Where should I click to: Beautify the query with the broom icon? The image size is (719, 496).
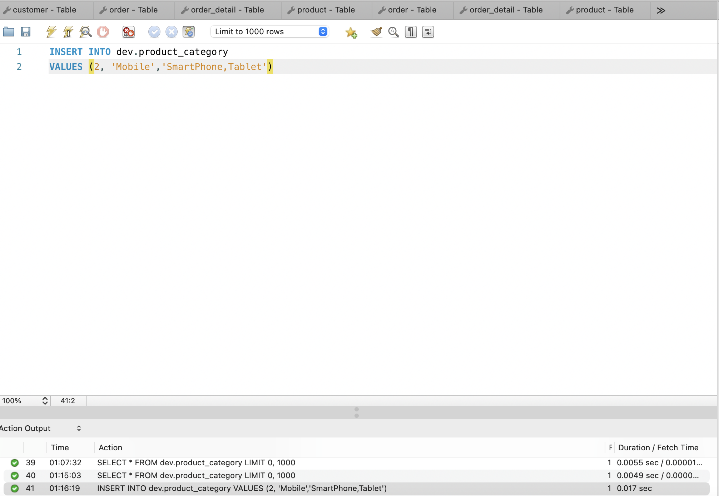[376, 32]
